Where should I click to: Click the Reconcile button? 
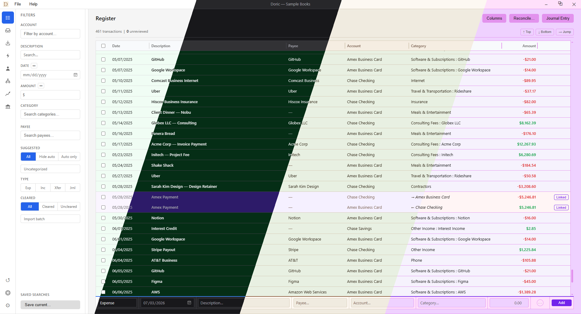[524, 18]
